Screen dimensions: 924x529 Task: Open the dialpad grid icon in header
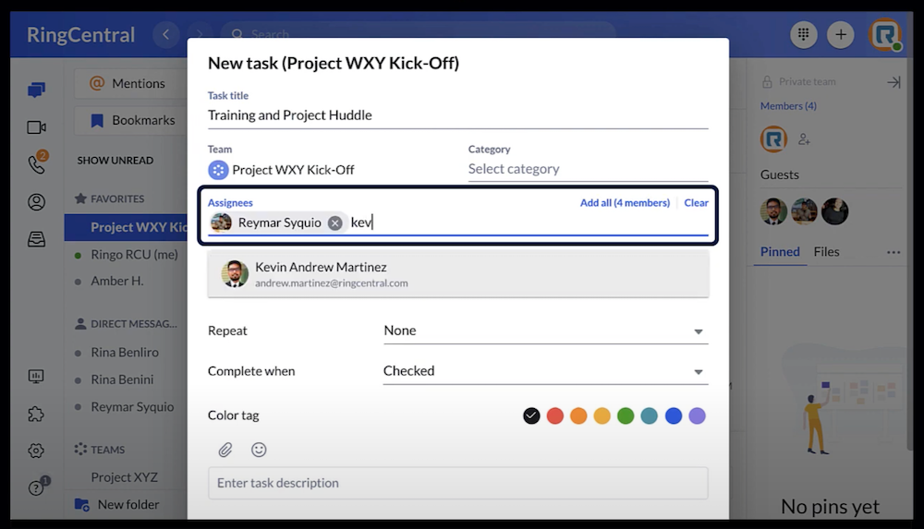tap(803, 35)
